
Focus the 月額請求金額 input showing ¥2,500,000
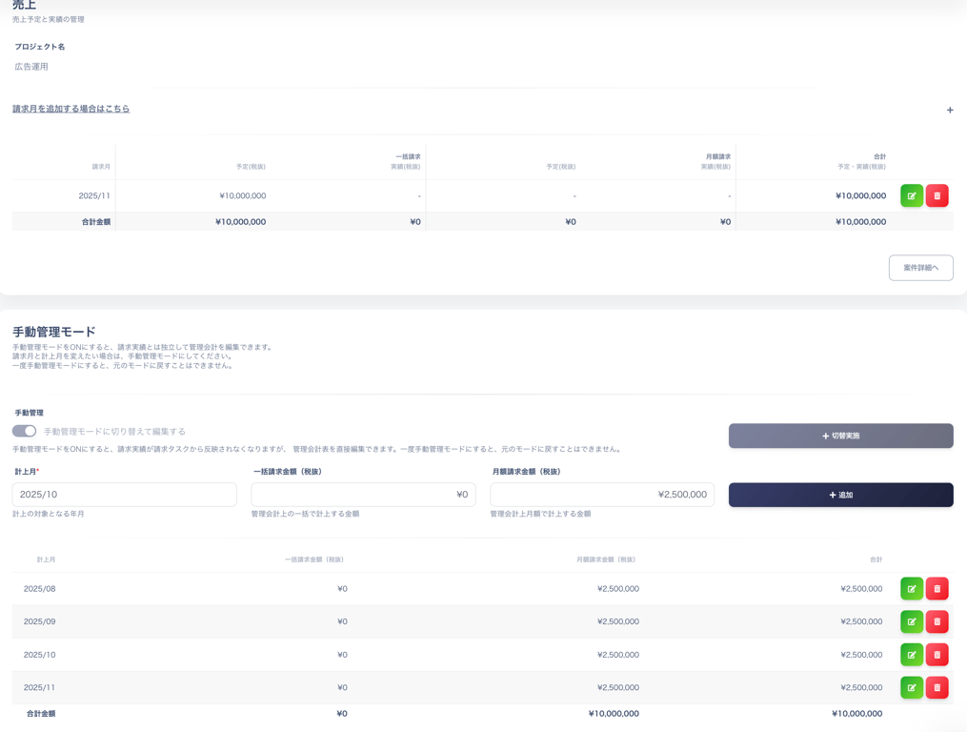[x=602, y=495]
